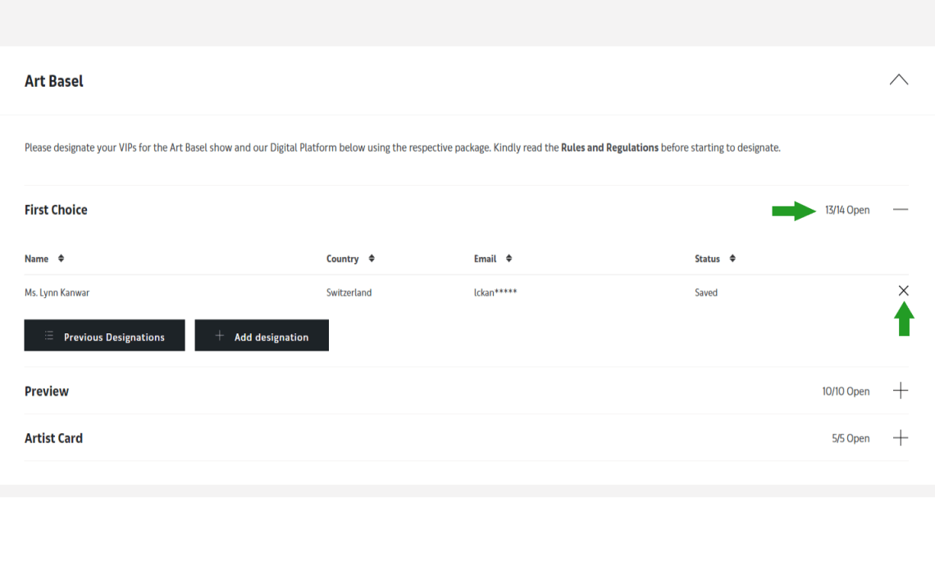Collapse the Art Basel section chevron
Screen dimensions: 935x584
pyautogui.click(x=899, y=79)
